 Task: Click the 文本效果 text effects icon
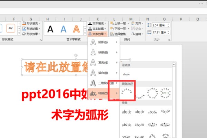[x=90, y=34]
